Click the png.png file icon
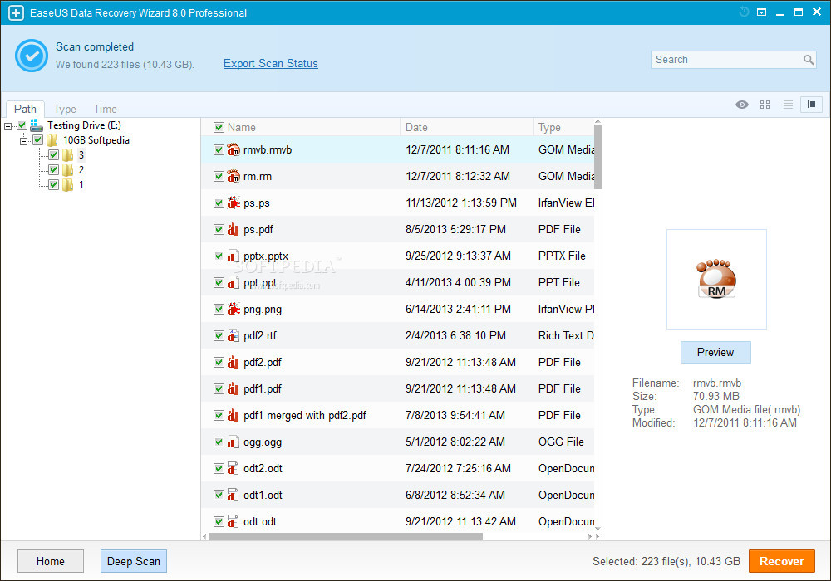This screenshot has height=581, width=831. pos(234,309)
